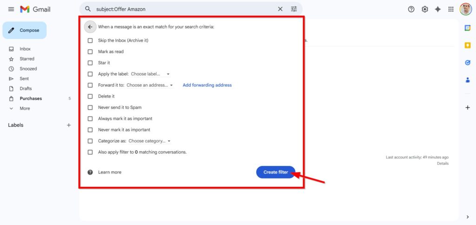Open Google Keep side panel icon
The width and height of the screenshot is (476, 225).
click(x=468, y=45)
